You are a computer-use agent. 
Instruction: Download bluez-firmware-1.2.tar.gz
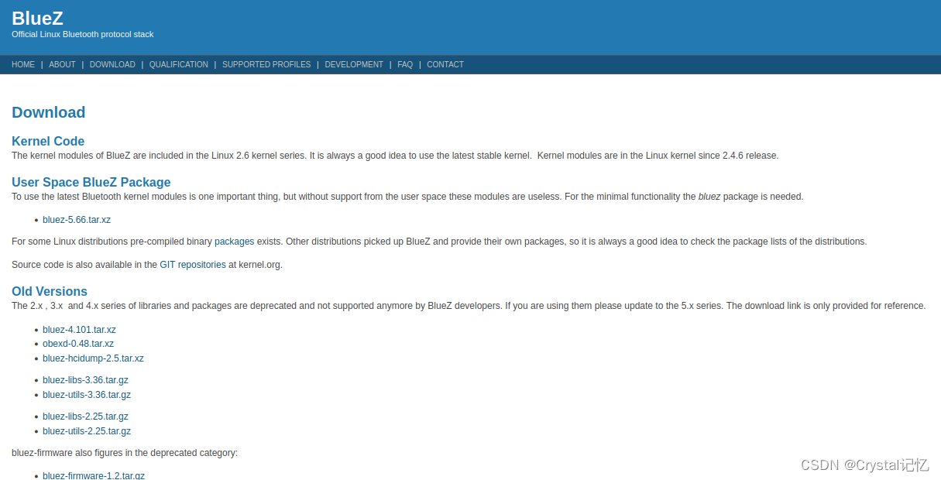click(94, 475)
